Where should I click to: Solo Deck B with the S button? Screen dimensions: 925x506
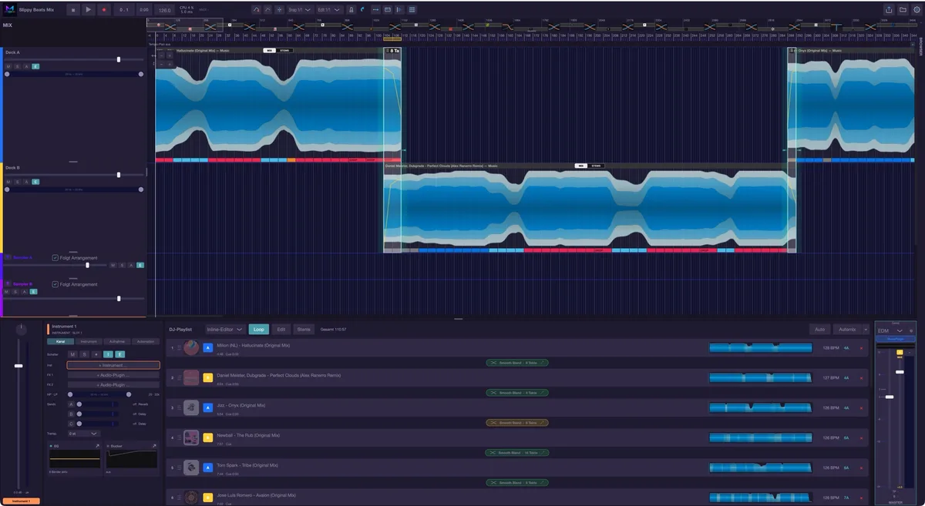click(17, 182)
